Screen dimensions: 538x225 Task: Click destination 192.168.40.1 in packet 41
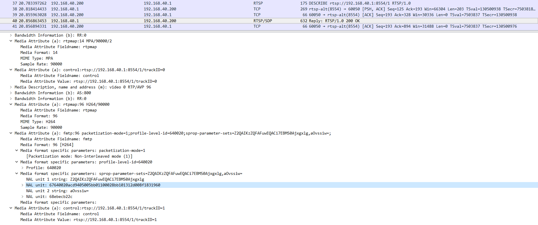158,26
